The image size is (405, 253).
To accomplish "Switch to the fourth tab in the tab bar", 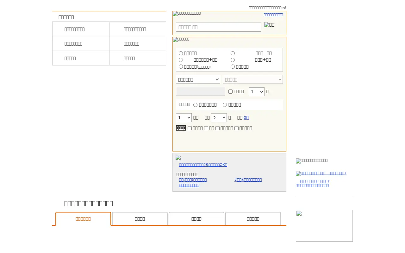I will [253, 219].
